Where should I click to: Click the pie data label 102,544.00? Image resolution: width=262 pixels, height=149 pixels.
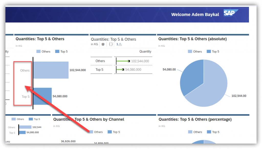pyautogui.click(x=239, y=96)
